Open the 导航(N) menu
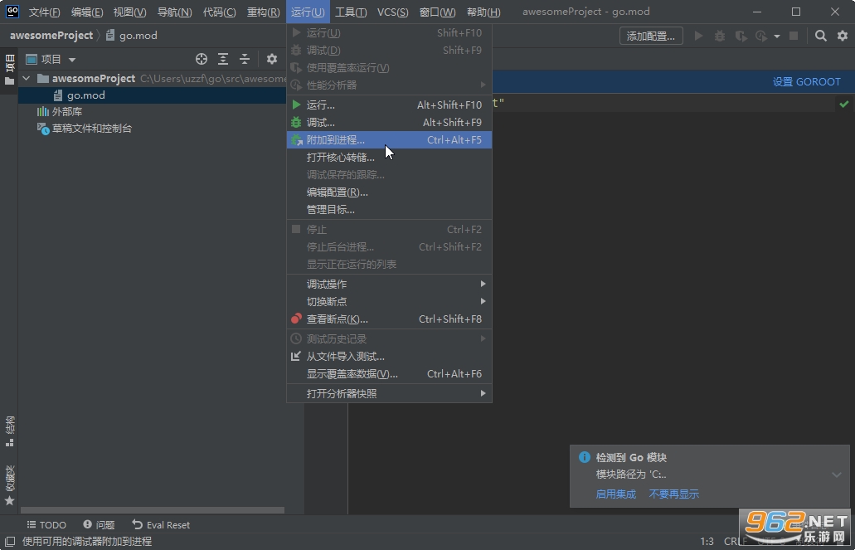Image resolution: width=855 pixels, height=550 pixels. click(174, 12)
